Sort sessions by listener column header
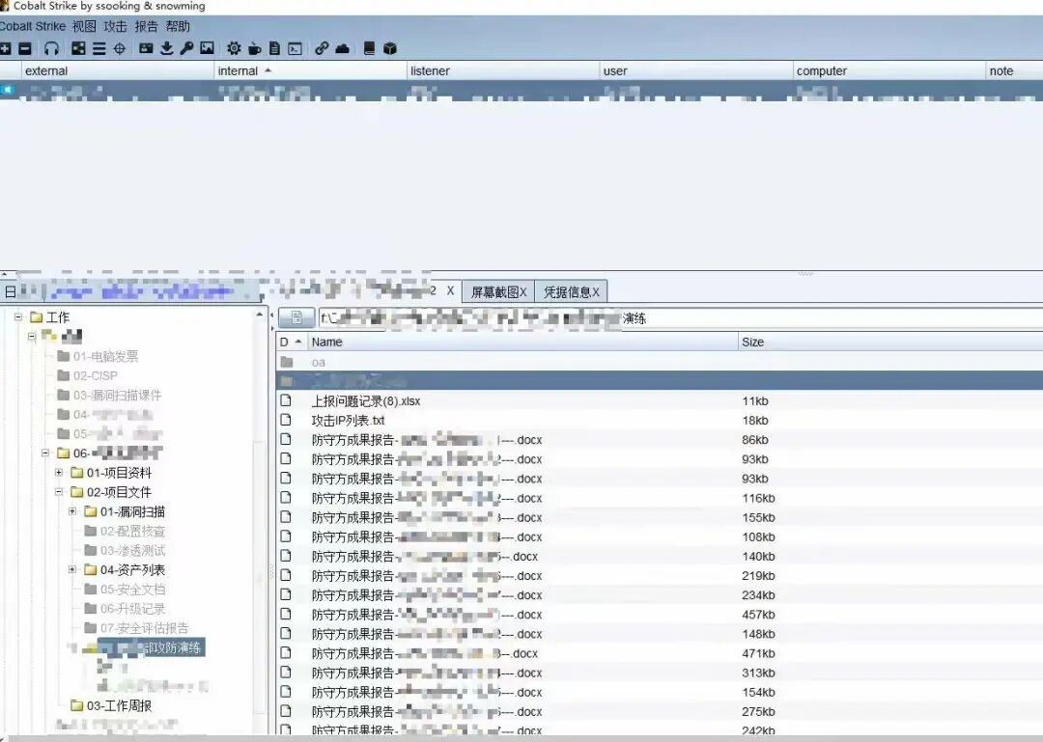1043x742 pixels. point(503,71)
